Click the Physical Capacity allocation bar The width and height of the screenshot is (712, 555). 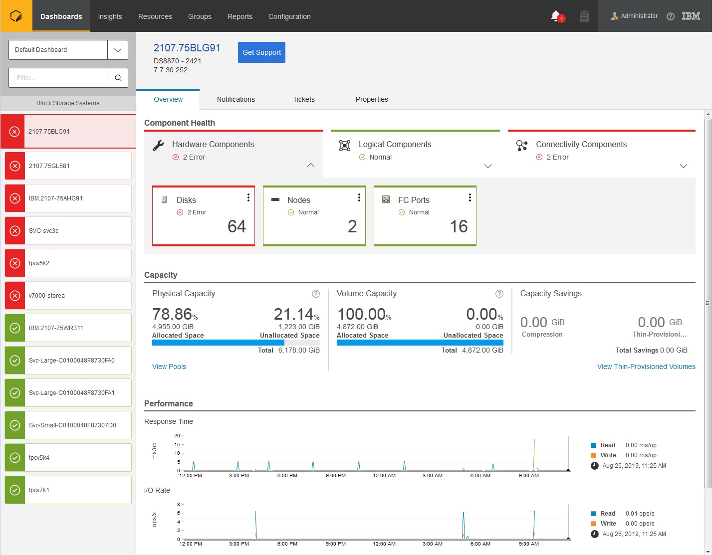point(236,343)
